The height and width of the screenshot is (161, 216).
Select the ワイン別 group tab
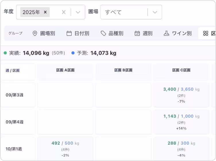point(178,33)
